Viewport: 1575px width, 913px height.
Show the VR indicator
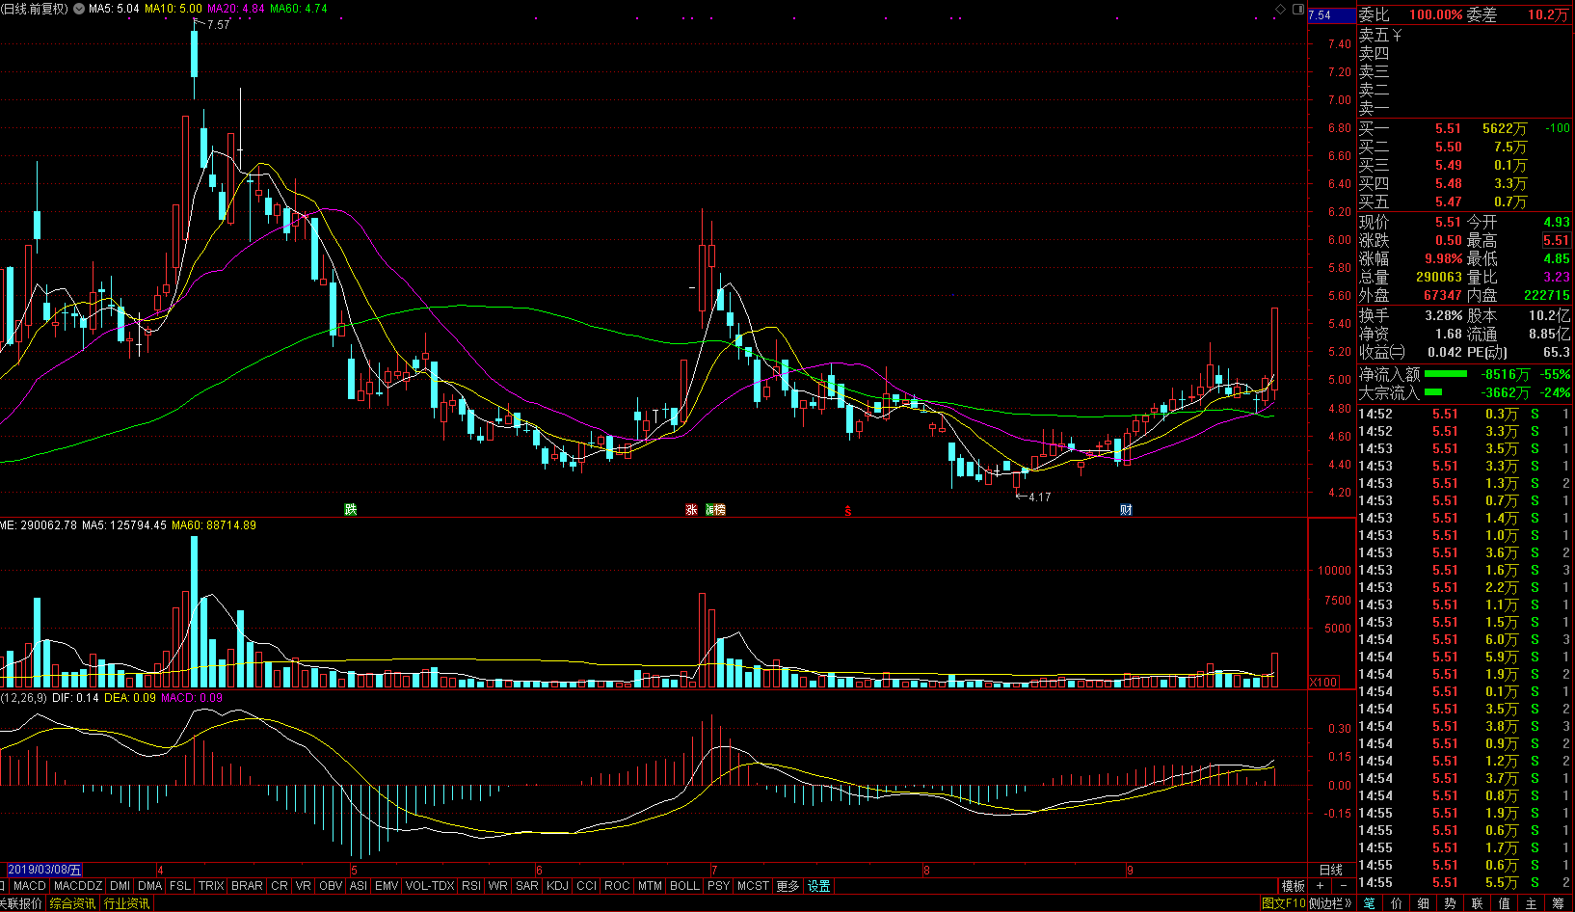coord(304,886)
